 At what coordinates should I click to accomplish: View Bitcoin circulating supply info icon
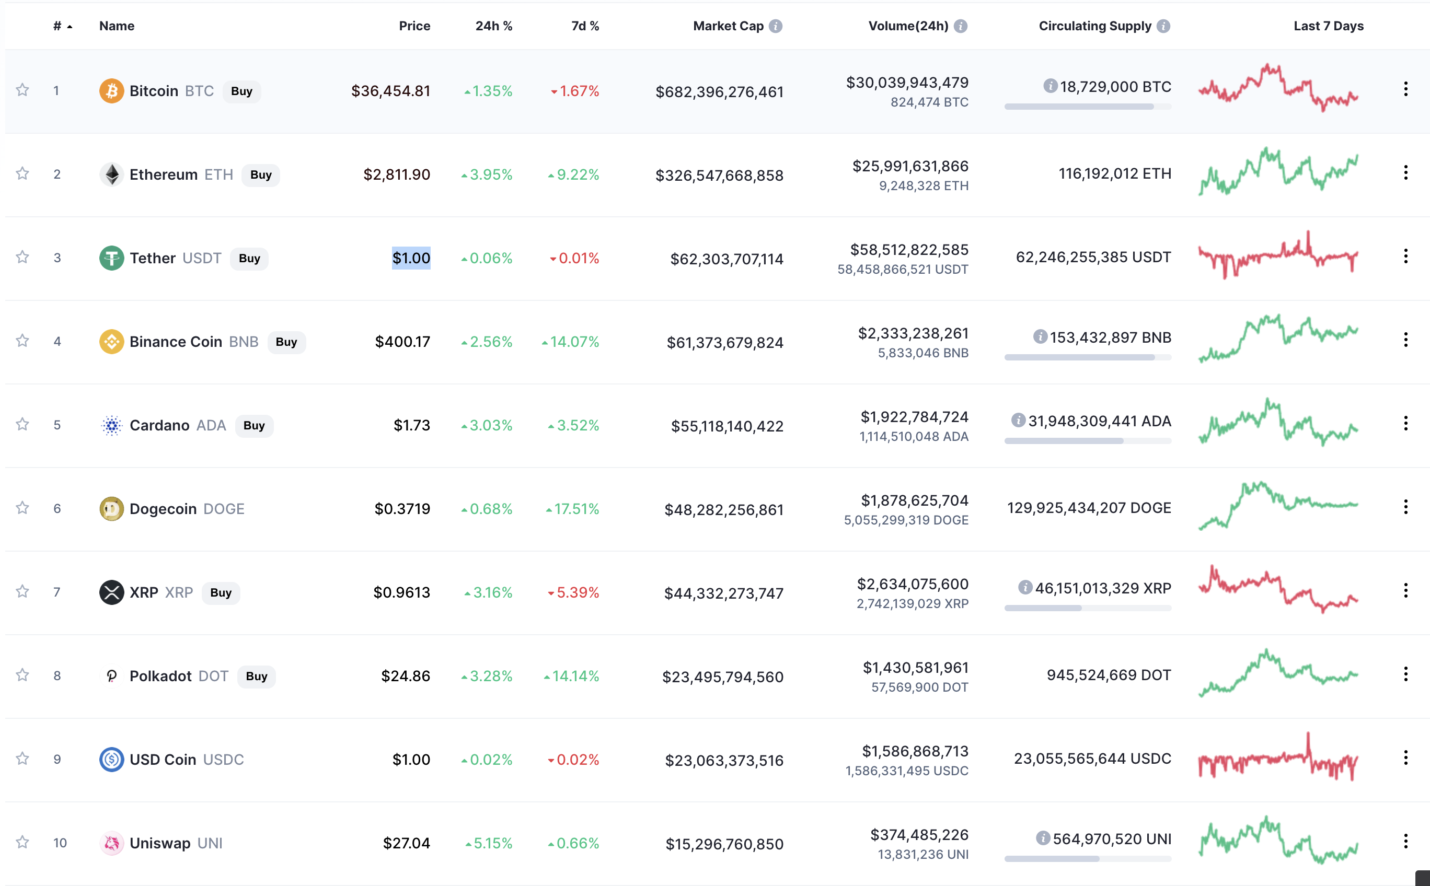[x=1050, y=86]
